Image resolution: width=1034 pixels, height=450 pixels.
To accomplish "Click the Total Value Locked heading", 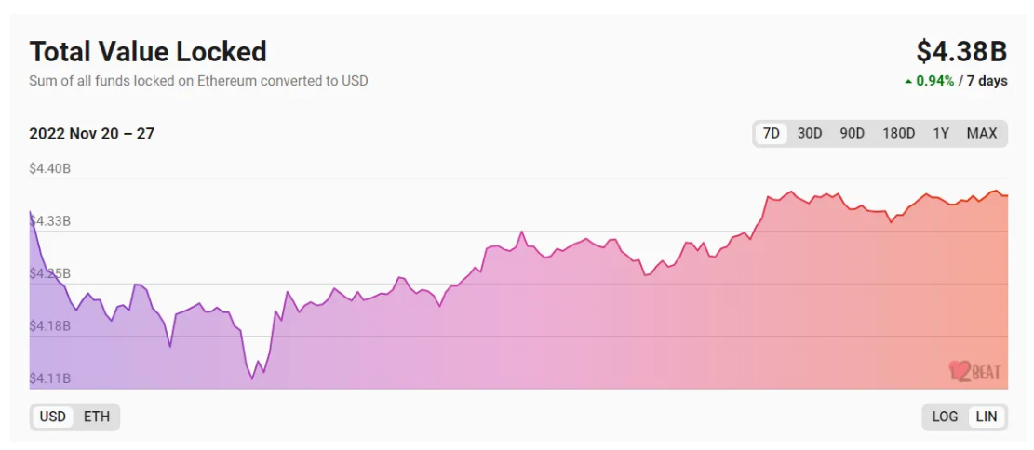I will [148, 51].
